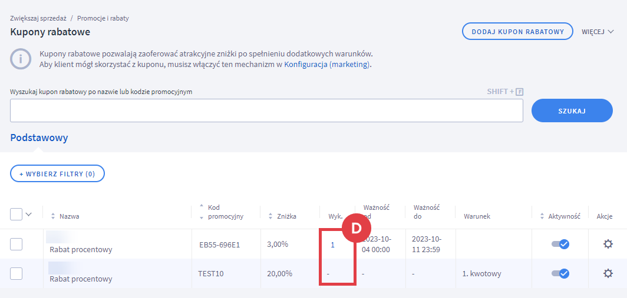Check the box for EB55-696E1 row
The height and width of the screenshot is (298, 627).
(16, 244)
